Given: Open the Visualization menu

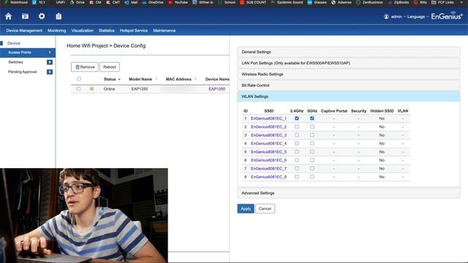Looking at the screenshot, I should [x=83, y=31].
